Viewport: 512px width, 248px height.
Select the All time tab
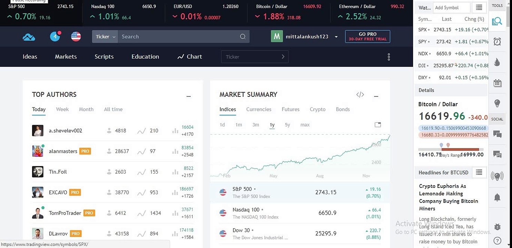[x=113, y=109]
